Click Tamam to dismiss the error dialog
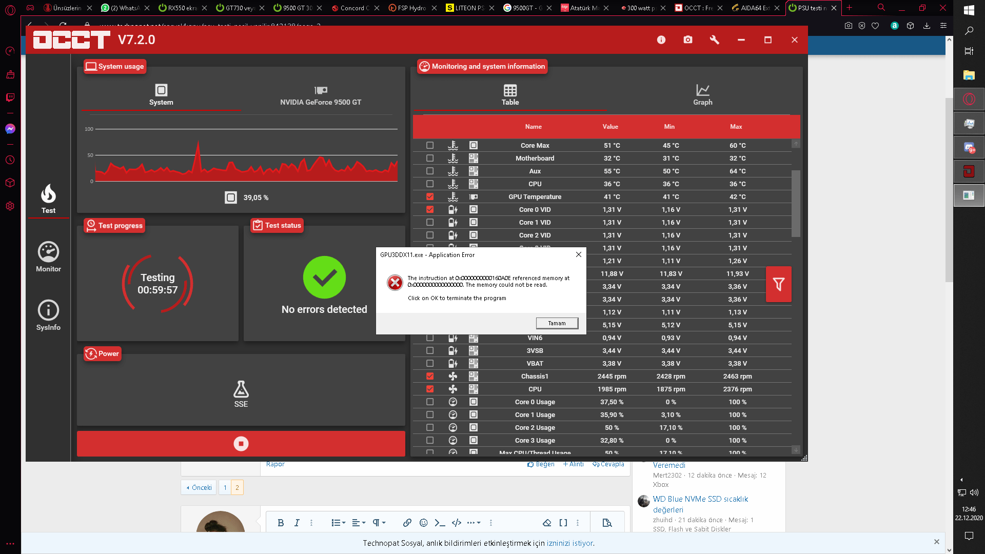Image resolution: width=985 pixels, height=554 pixels. [x=557, y=323]
